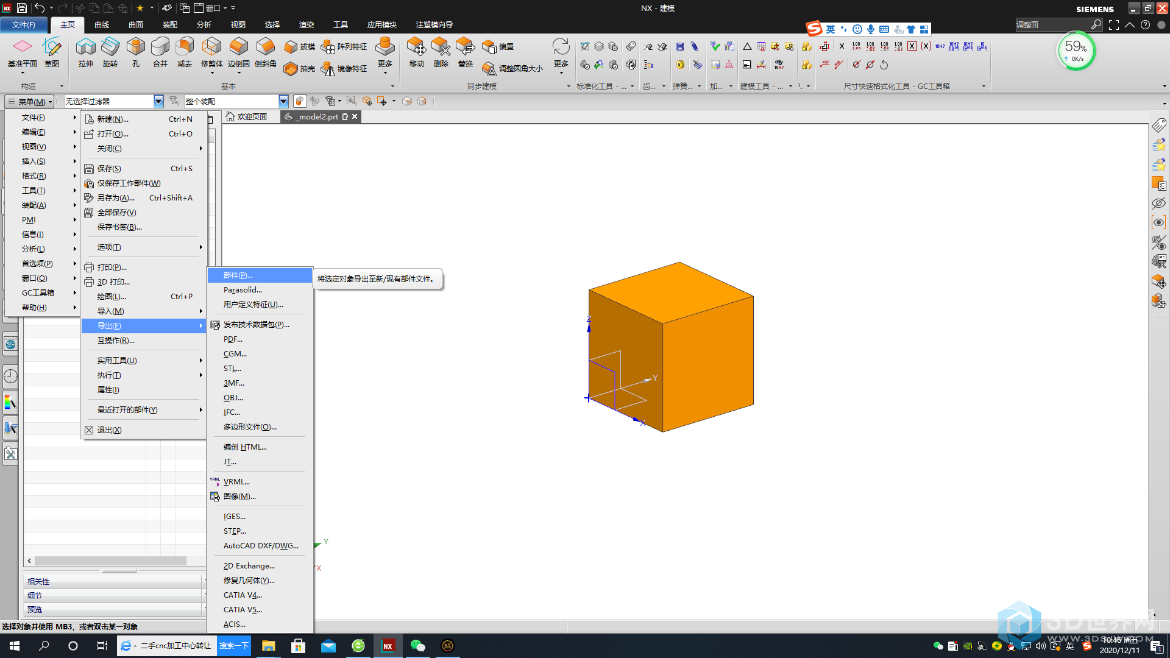
Task: Select Save As (另存为) menu item
Action: click(x=144, y=198)
